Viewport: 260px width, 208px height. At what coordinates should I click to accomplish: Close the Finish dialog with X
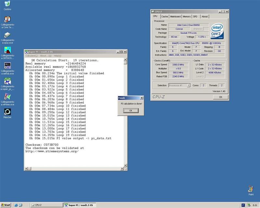pyautogui.click(x=142, y=98)
